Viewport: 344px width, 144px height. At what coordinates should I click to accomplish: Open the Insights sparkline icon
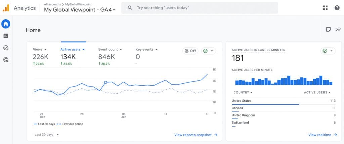point(338,29)
